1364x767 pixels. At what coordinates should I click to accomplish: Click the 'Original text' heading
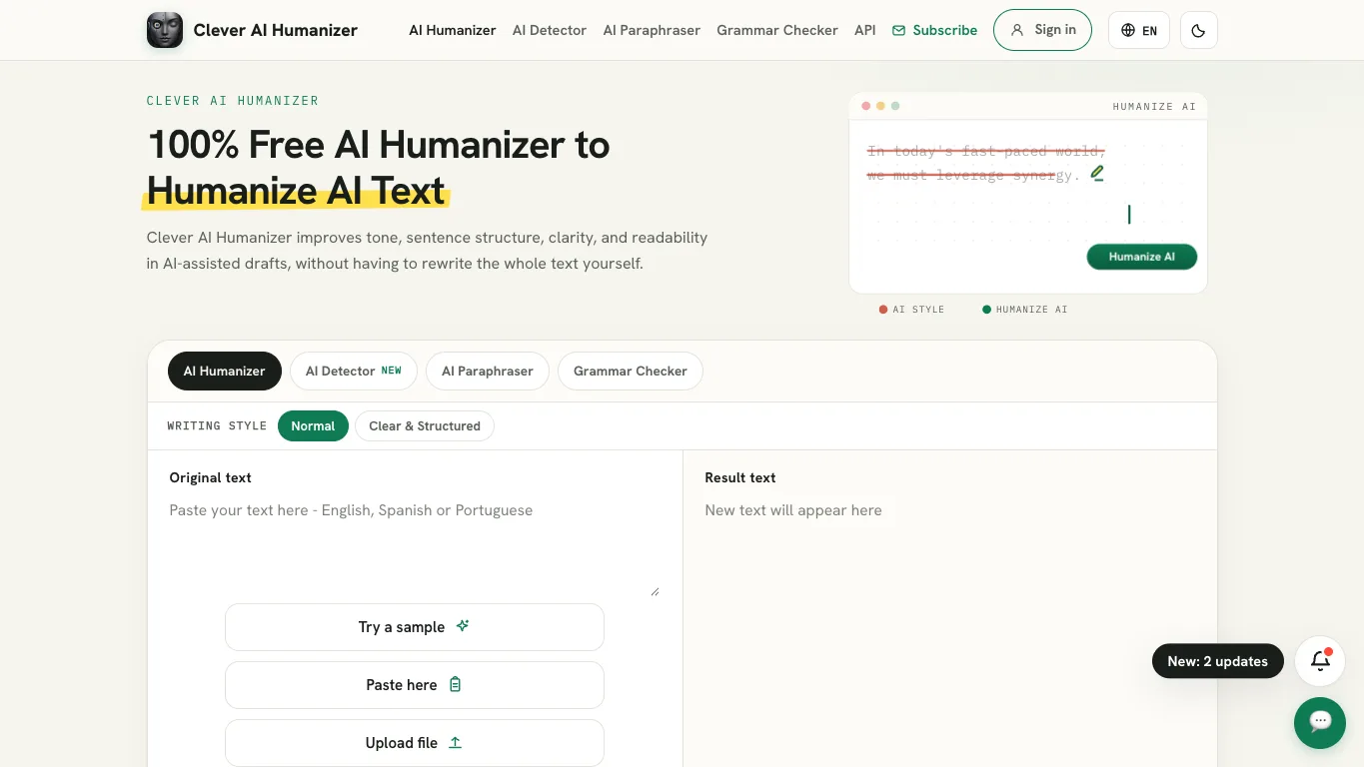coord(211,477)
